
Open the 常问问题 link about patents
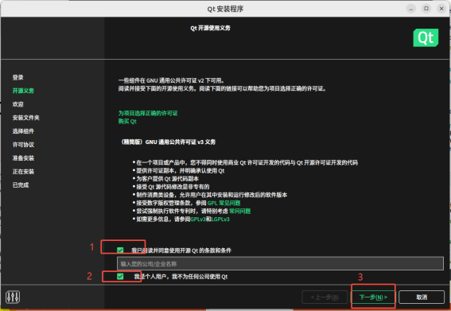tap(239, 211)
